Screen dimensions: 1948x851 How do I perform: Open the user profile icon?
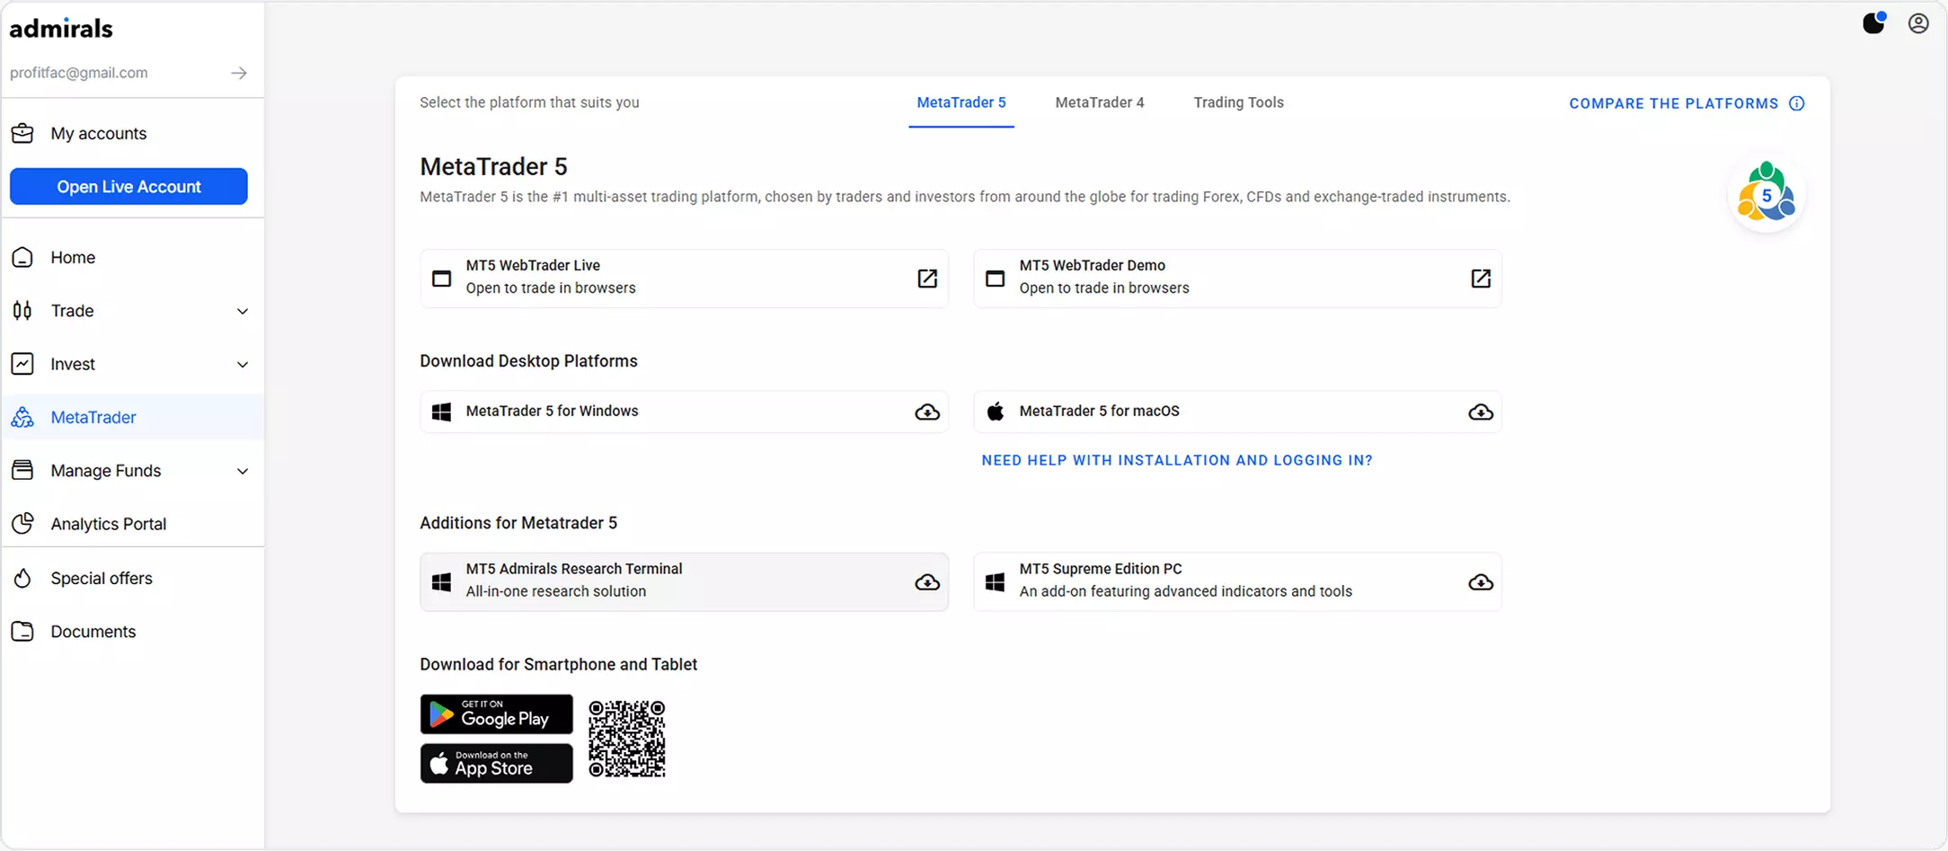pyautogui.click(x=1918, y=23)
